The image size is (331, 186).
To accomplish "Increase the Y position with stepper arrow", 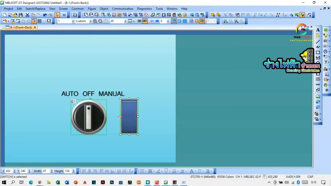I will coord(29,170).
